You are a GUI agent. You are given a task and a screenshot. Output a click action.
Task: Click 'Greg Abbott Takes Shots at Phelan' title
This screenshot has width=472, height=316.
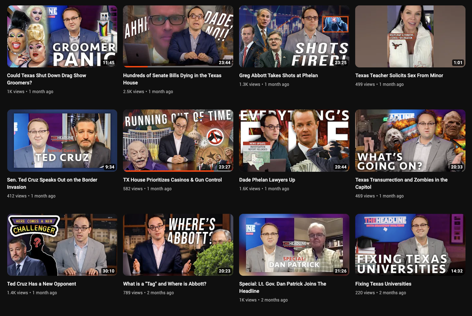point(278,75)
